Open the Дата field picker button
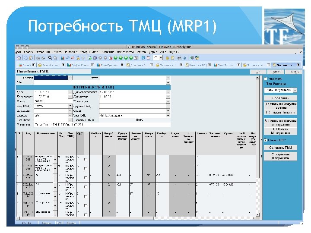The height and width of the screenshot is (233, 311). (70, 92)
